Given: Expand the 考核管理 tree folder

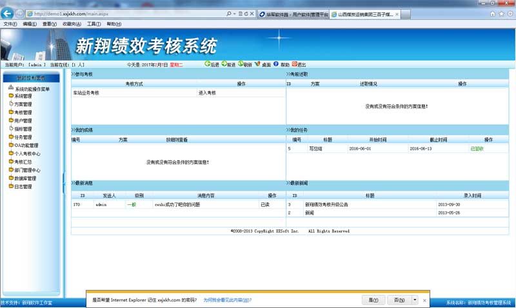Looking at the screenshot, I should click(11, 112).
